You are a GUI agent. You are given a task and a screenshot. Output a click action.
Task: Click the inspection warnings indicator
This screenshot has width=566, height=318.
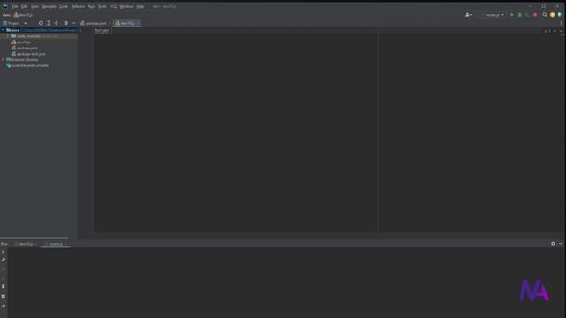coord(547,31)
